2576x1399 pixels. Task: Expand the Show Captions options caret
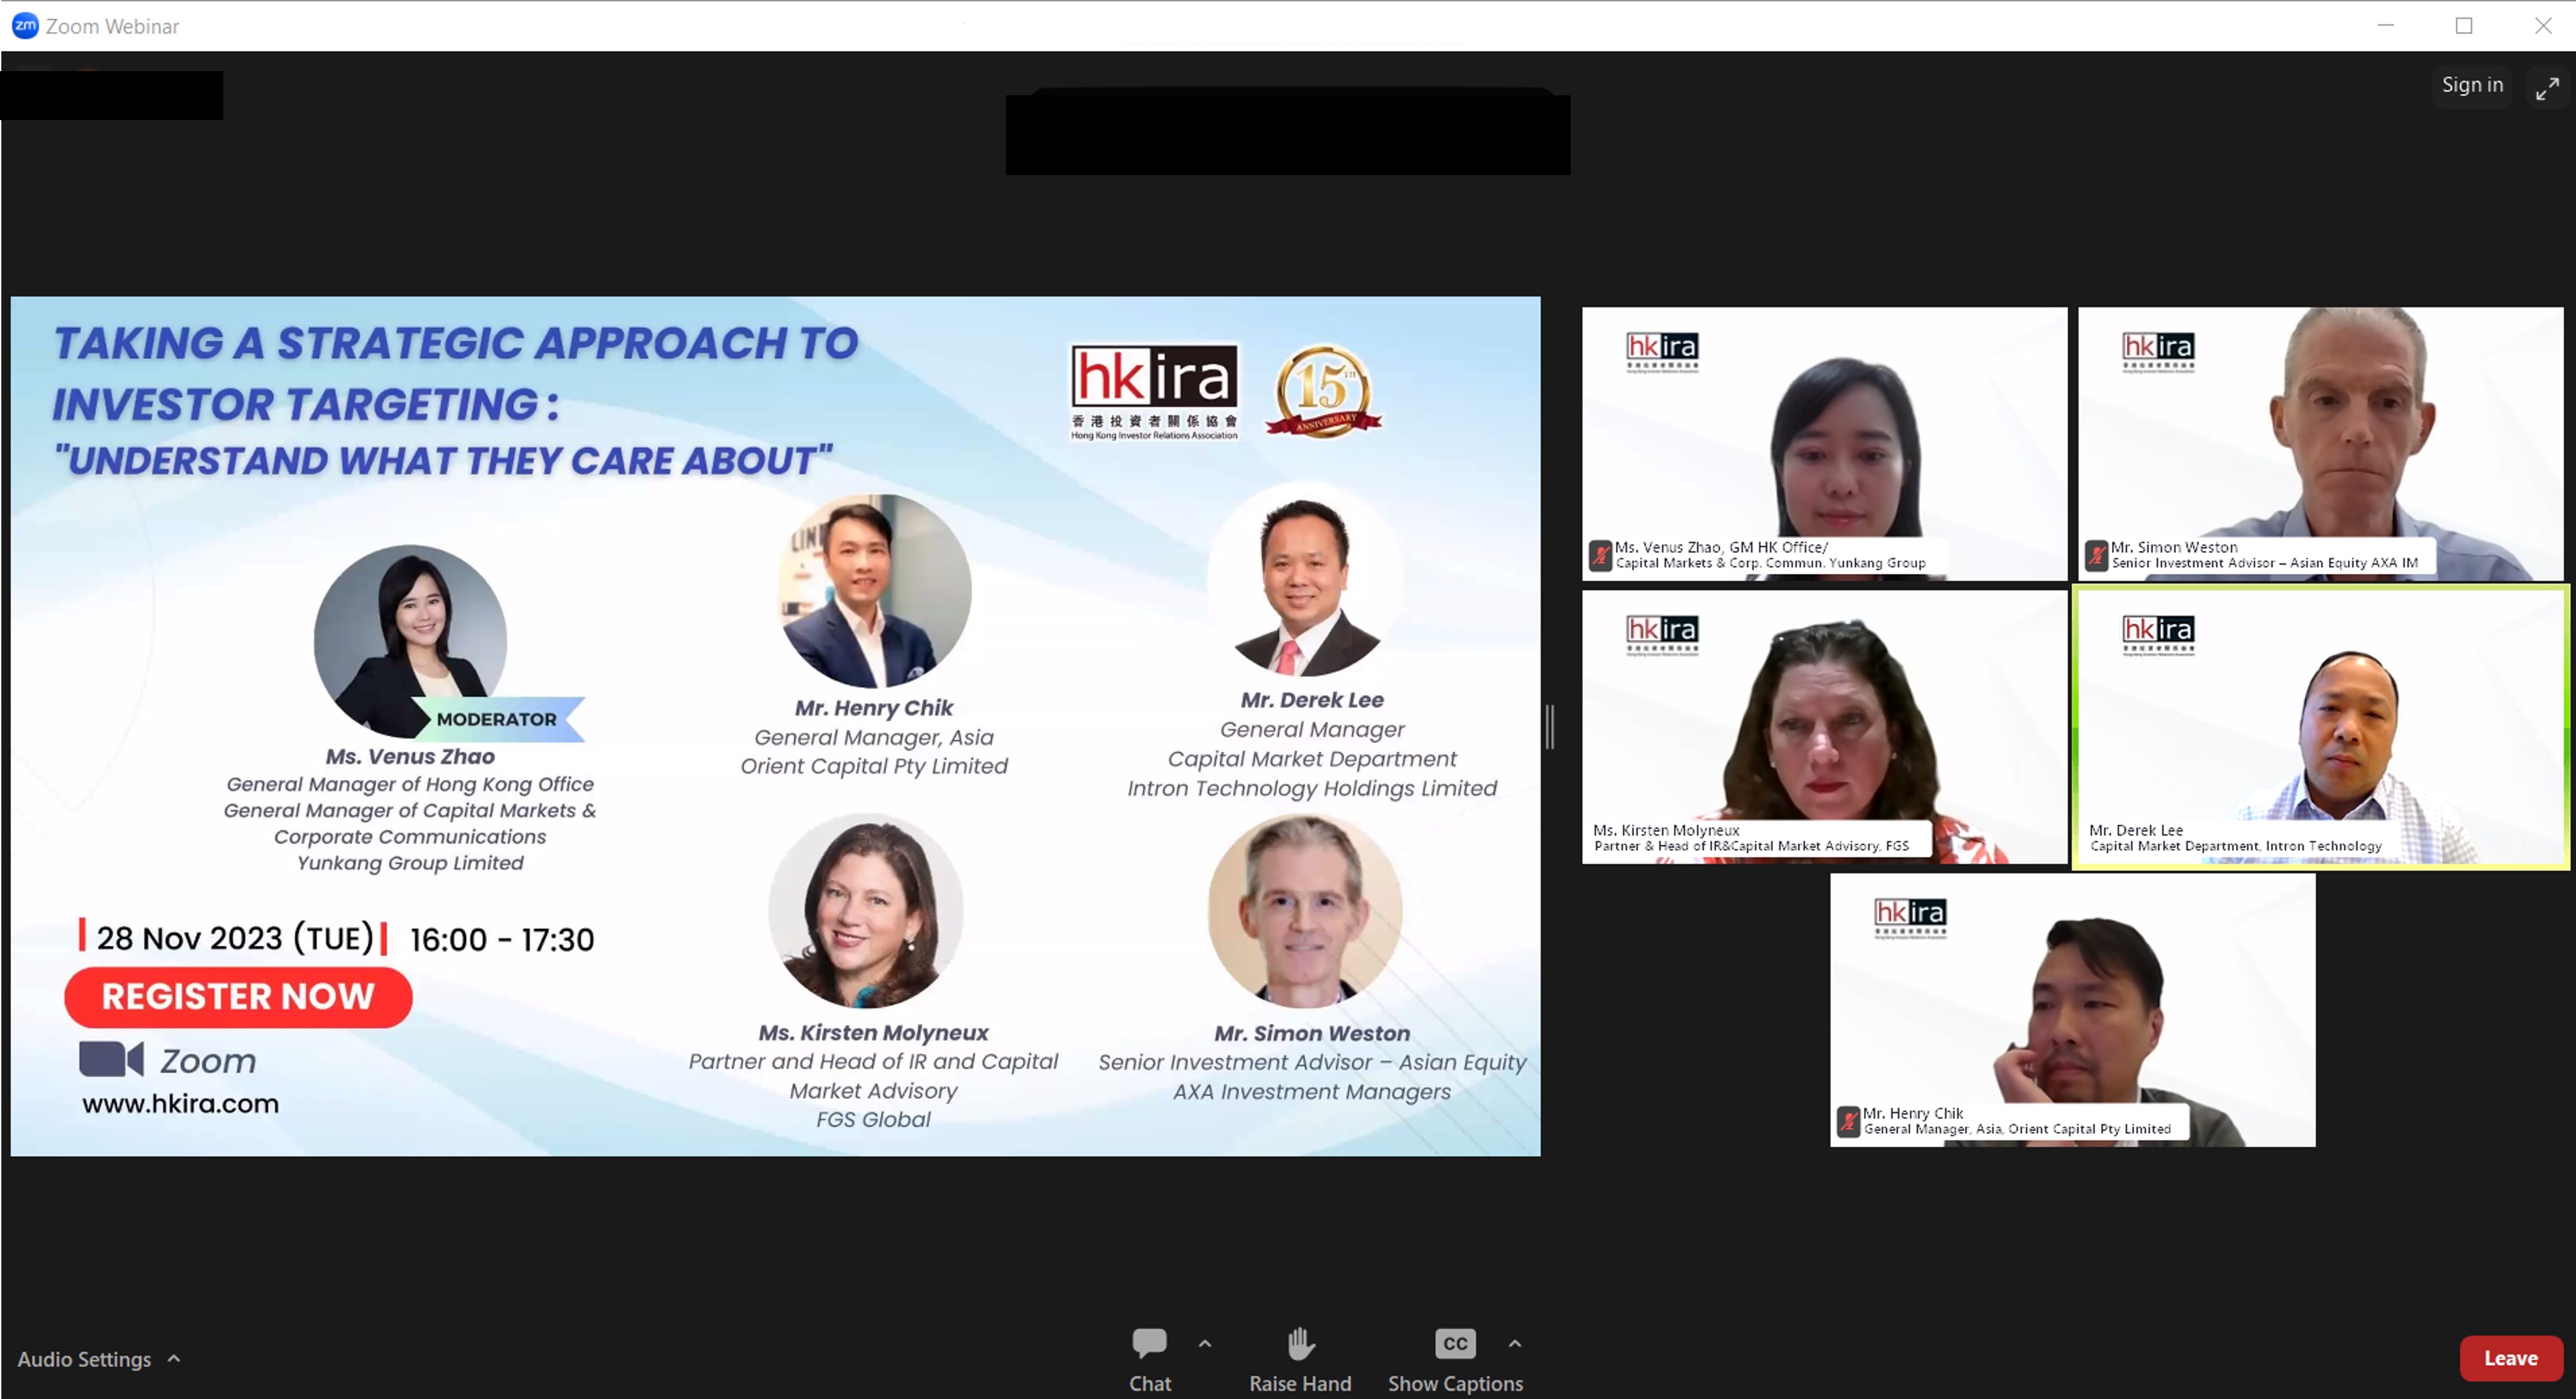[1515, 1344]
